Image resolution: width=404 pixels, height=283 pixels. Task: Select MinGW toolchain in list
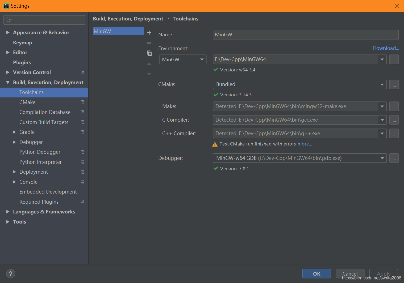[118, 31]
